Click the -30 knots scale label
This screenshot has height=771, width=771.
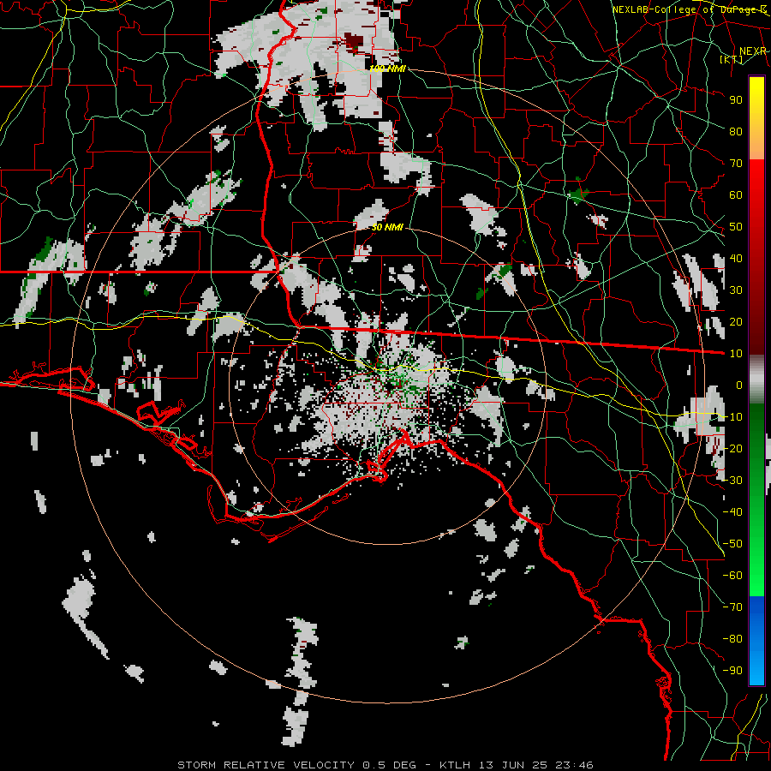pyautogui.click(x=732, y=481)
